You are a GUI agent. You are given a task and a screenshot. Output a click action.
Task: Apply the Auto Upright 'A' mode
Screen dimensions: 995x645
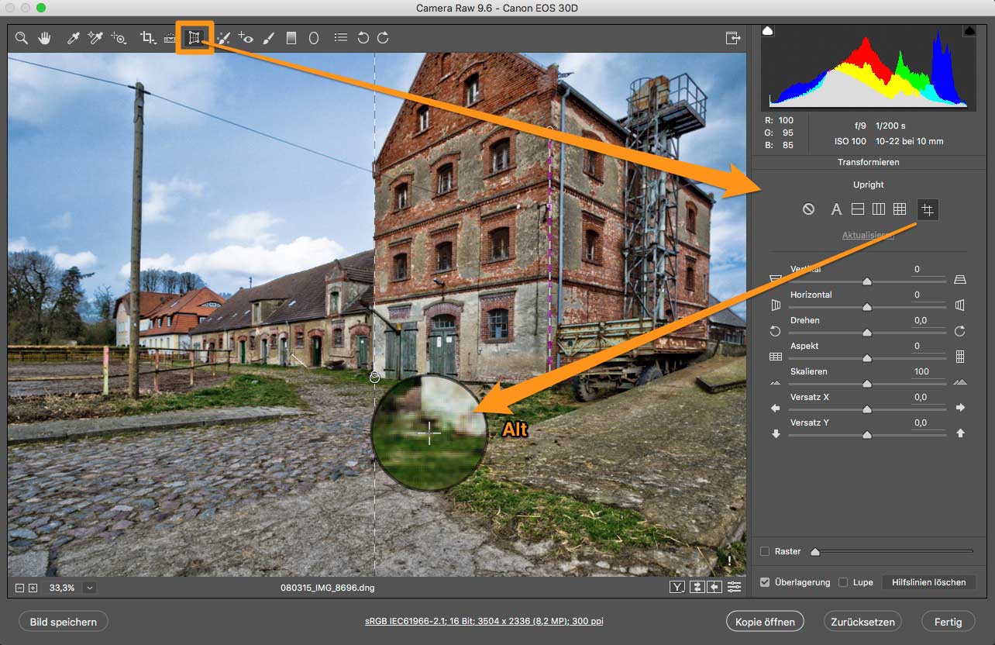pos(836,209)
